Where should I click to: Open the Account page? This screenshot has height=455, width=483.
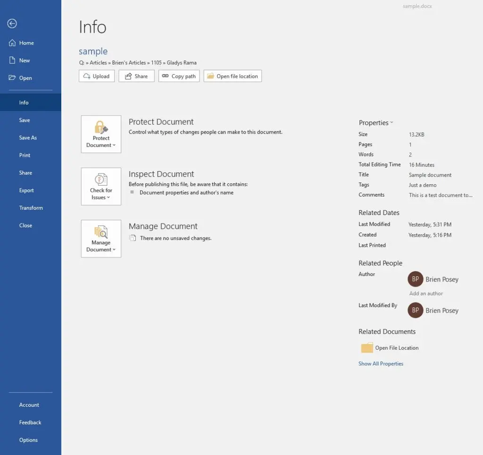pyautogui.click(x=31, y=405)
